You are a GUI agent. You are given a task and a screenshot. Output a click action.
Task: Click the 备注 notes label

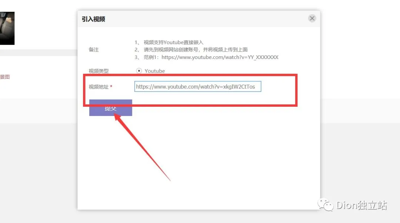click(x=93, y=49)
